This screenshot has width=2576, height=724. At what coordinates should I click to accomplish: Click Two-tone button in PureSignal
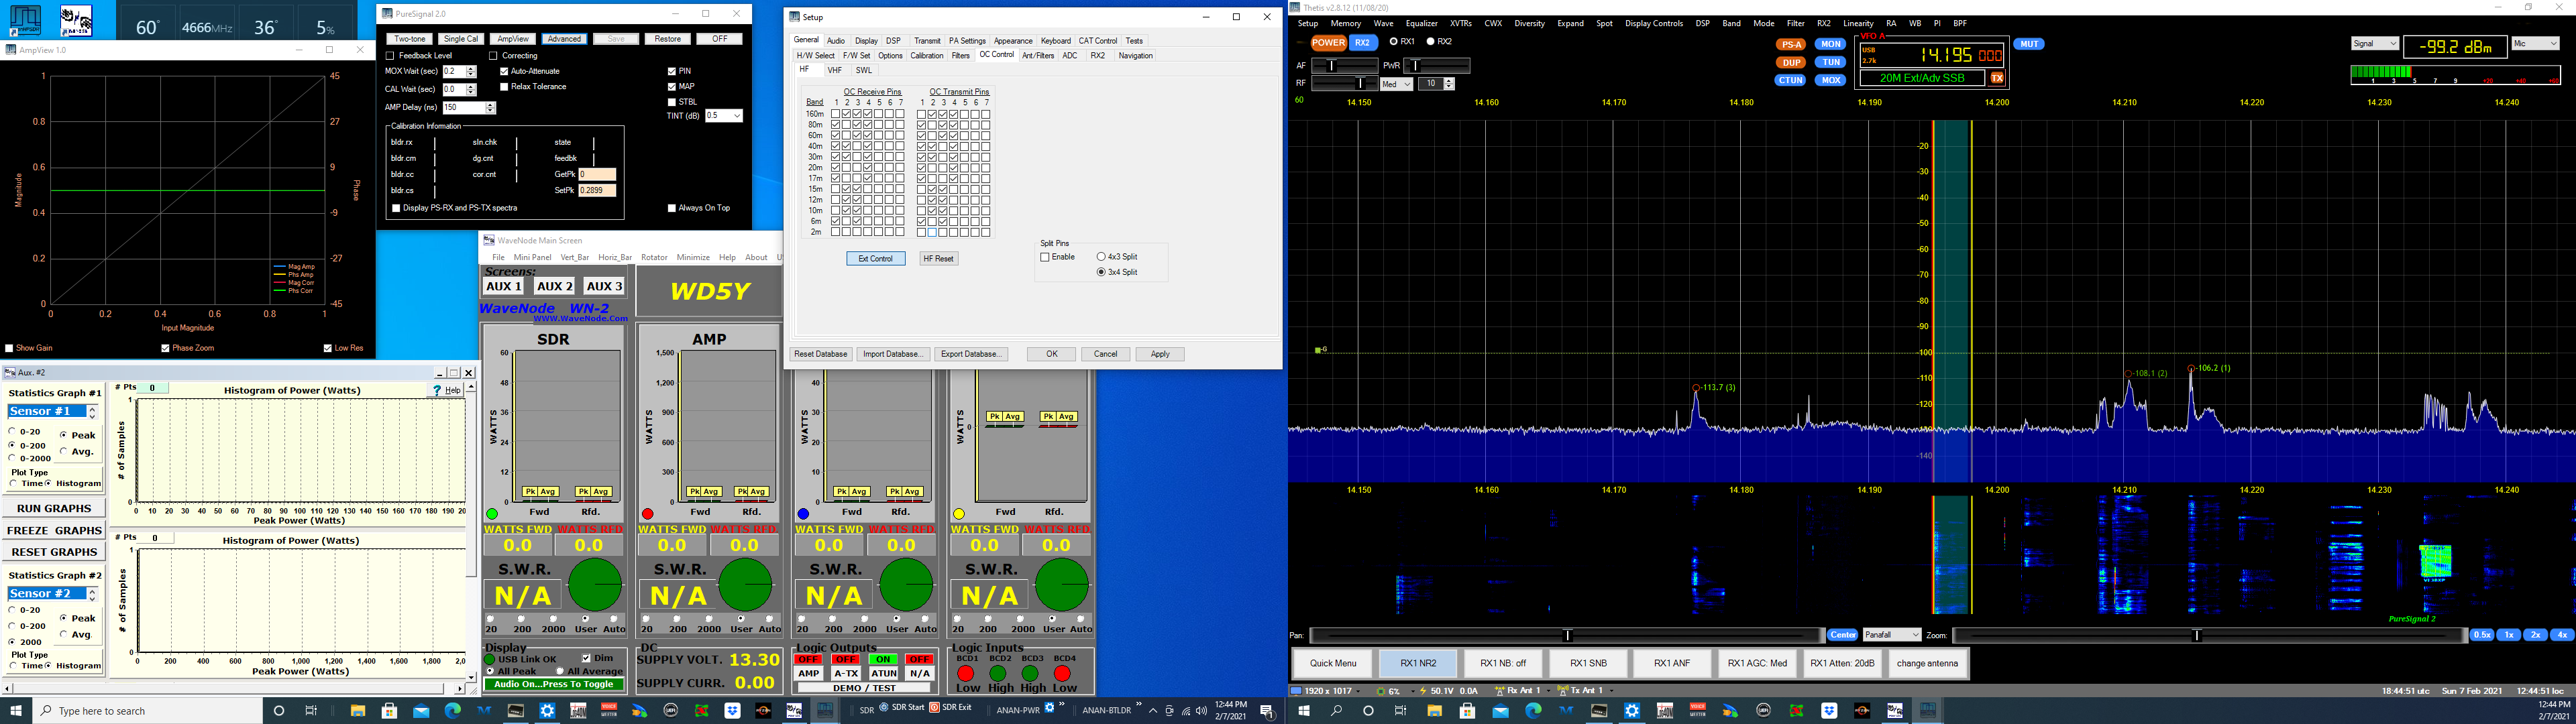[409, 39]
